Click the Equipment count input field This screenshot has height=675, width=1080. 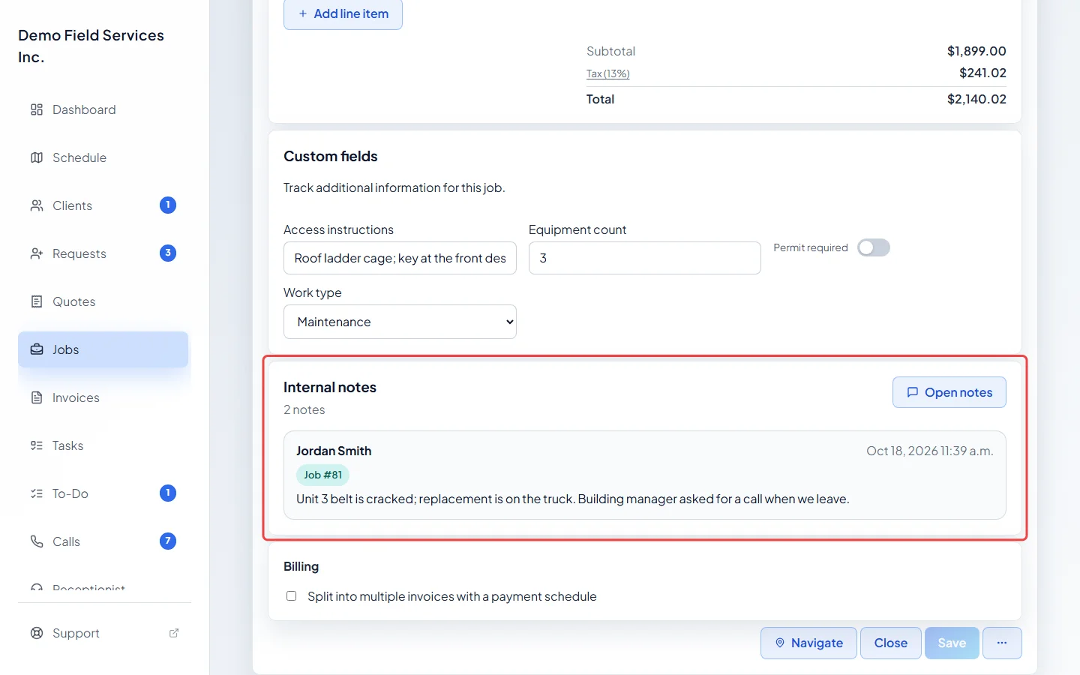click(x=645, y=258)
